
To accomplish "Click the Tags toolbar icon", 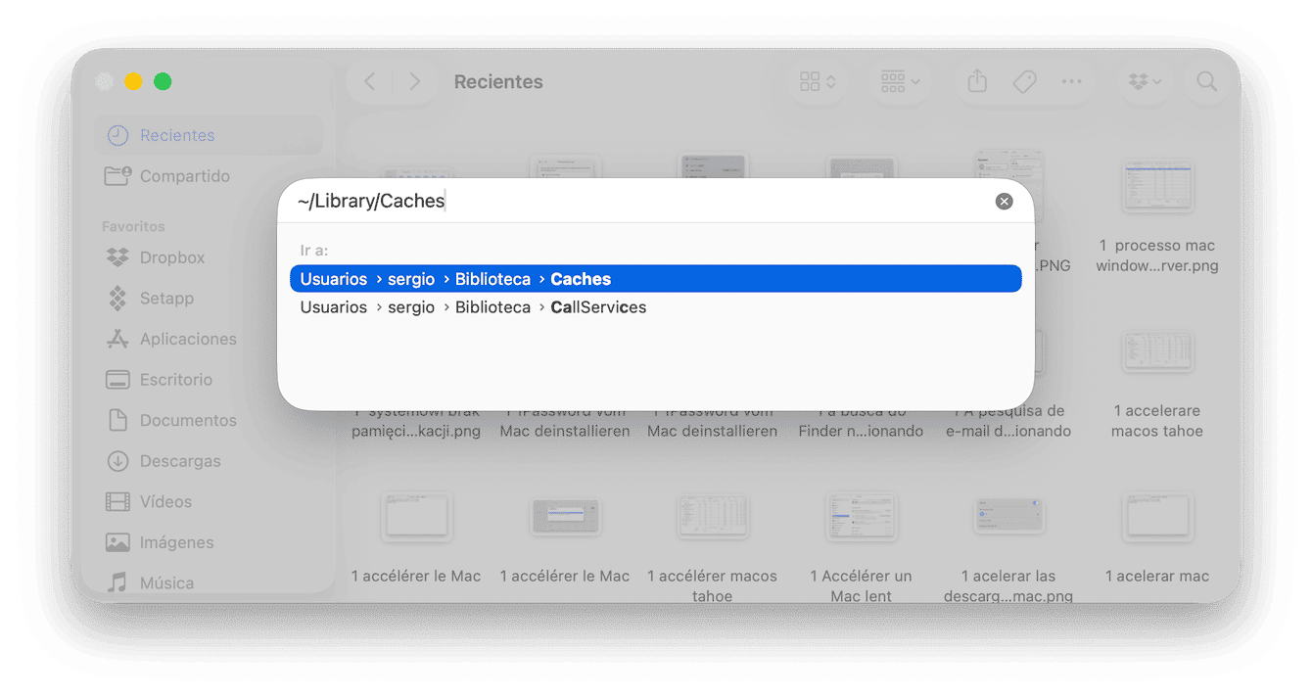I will point(1024,81).
